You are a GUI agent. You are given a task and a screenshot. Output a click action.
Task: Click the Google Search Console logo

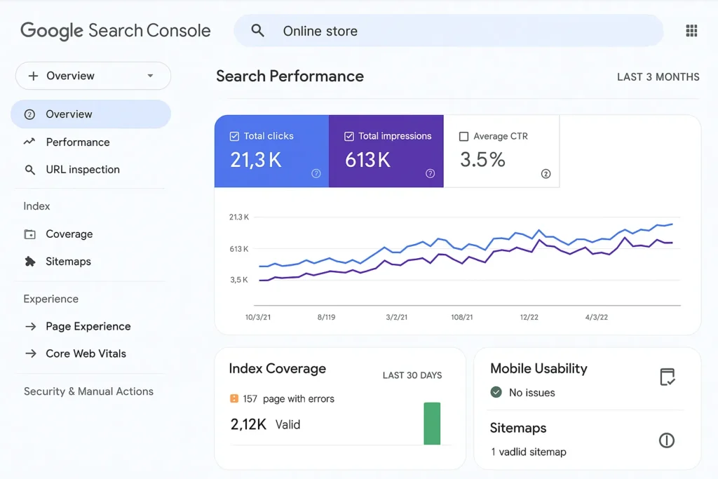click(116, 31)
